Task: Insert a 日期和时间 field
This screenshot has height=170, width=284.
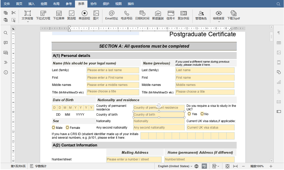Action: 142,15
